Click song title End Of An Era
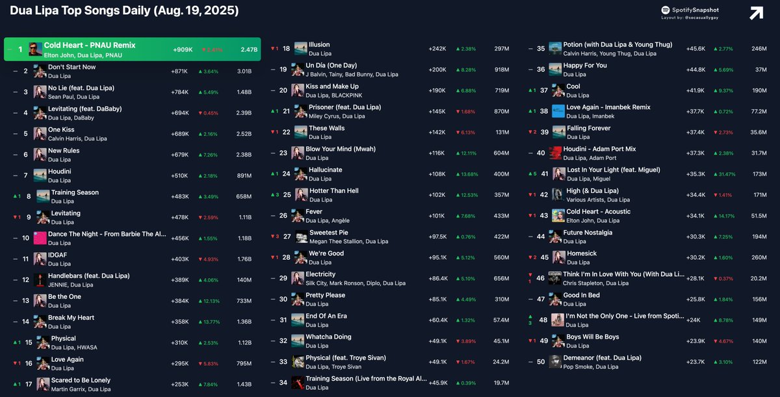 326,316
